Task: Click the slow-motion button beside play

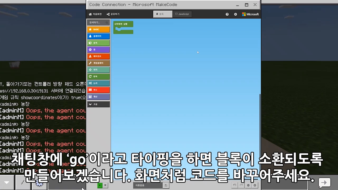Action: click(x=105, y=186)
